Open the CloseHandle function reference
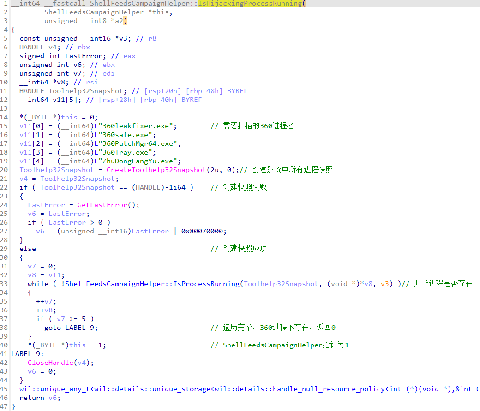This screenshot has width=480, height=411. pos(48,363)
